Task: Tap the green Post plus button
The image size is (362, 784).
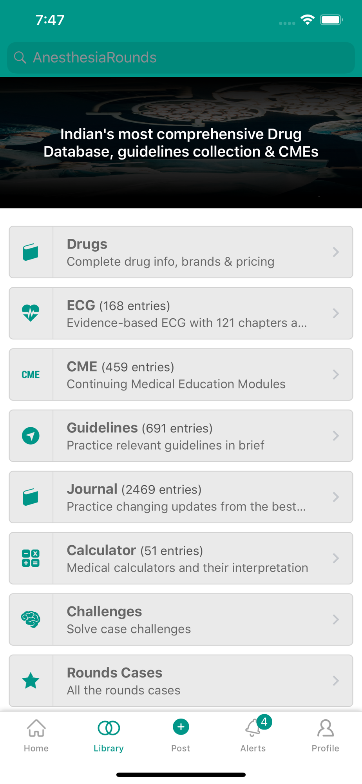Action: coord(181,727)
